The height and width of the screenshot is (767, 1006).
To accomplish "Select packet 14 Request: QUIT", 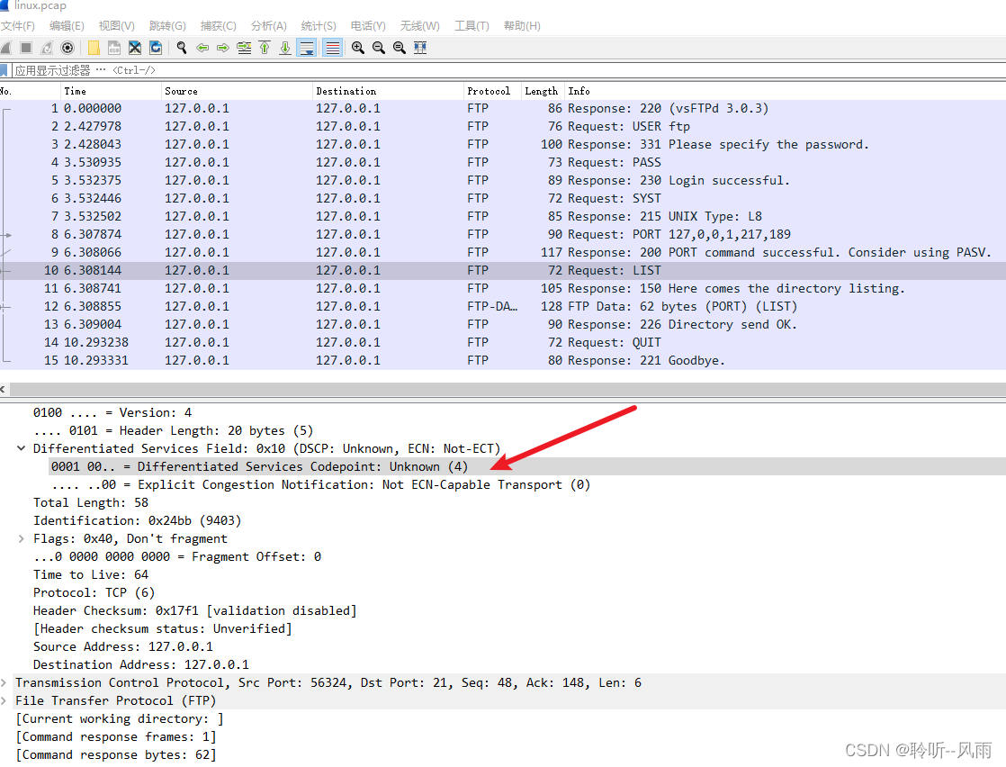I will coord(503,342).
